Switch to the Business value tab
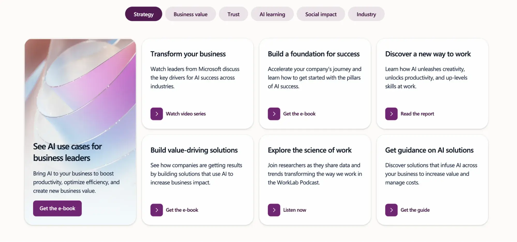 tap(190, 14)
